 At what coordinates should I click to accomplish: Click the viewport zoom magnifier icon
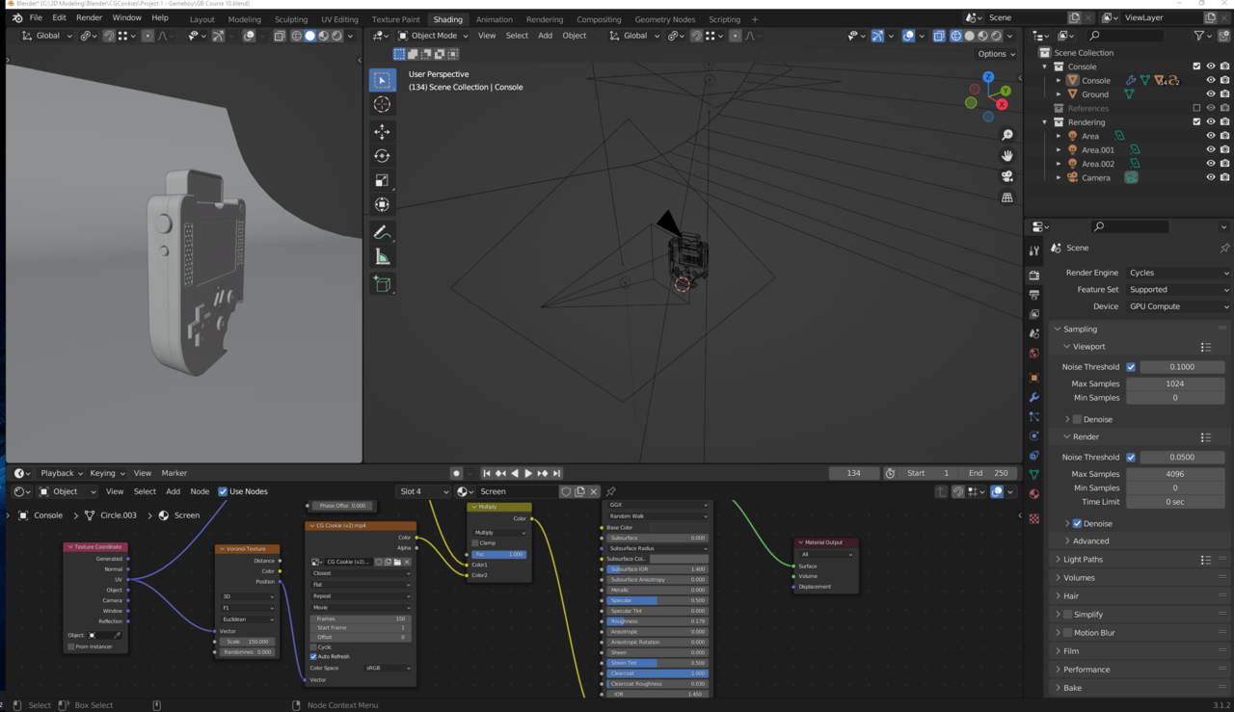click(x=1007, y=135)
